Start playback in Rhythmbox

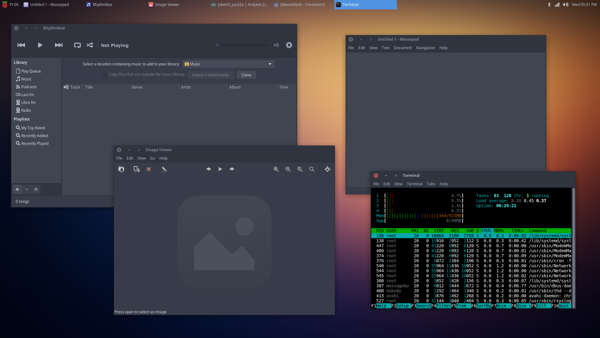[x=40, y=45]
